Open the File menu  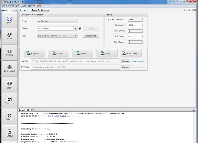point(3,6)
